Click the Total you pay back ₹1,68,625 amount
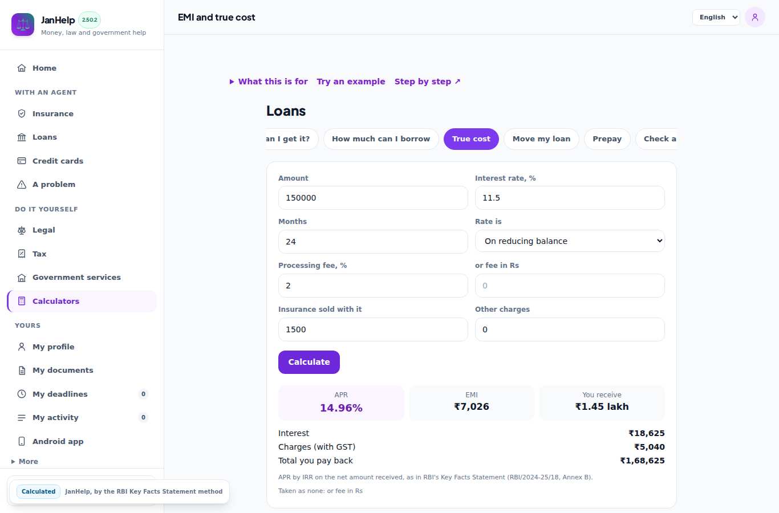Viewport: 779px width, 513px height. 642,461
